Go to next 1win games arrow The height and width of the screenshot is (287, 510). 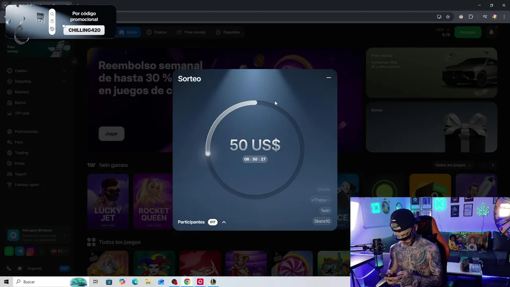click(x=493, y=165)
